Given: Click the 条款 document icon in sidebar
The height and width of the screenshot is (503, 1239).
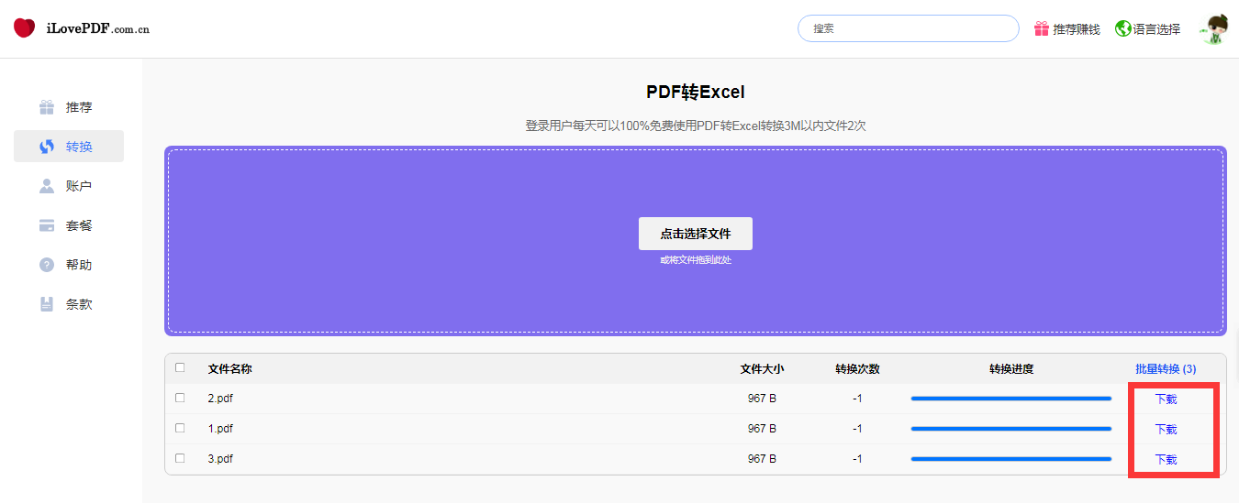Looking at the screenshot, I should pyautogui.click(x=47, y=304).
